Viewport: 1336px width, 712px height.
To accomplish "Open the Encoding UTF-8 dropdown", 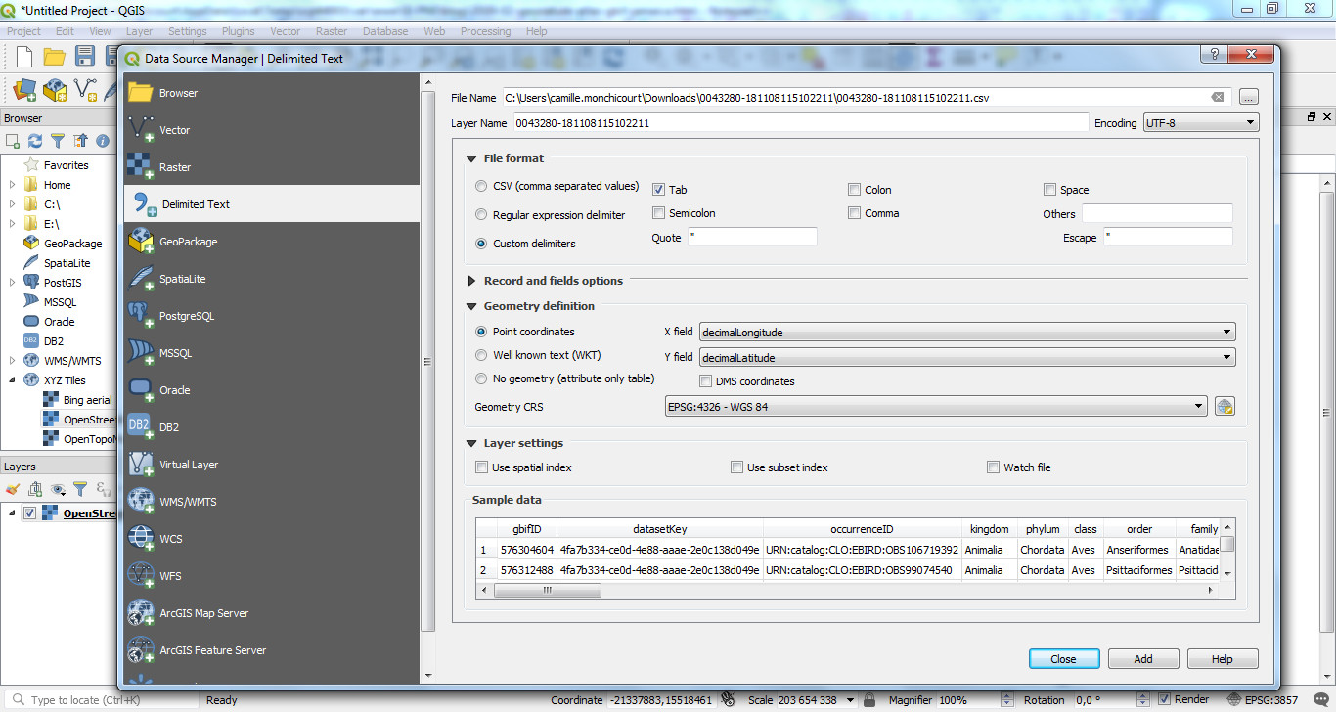I will 1201,123.
